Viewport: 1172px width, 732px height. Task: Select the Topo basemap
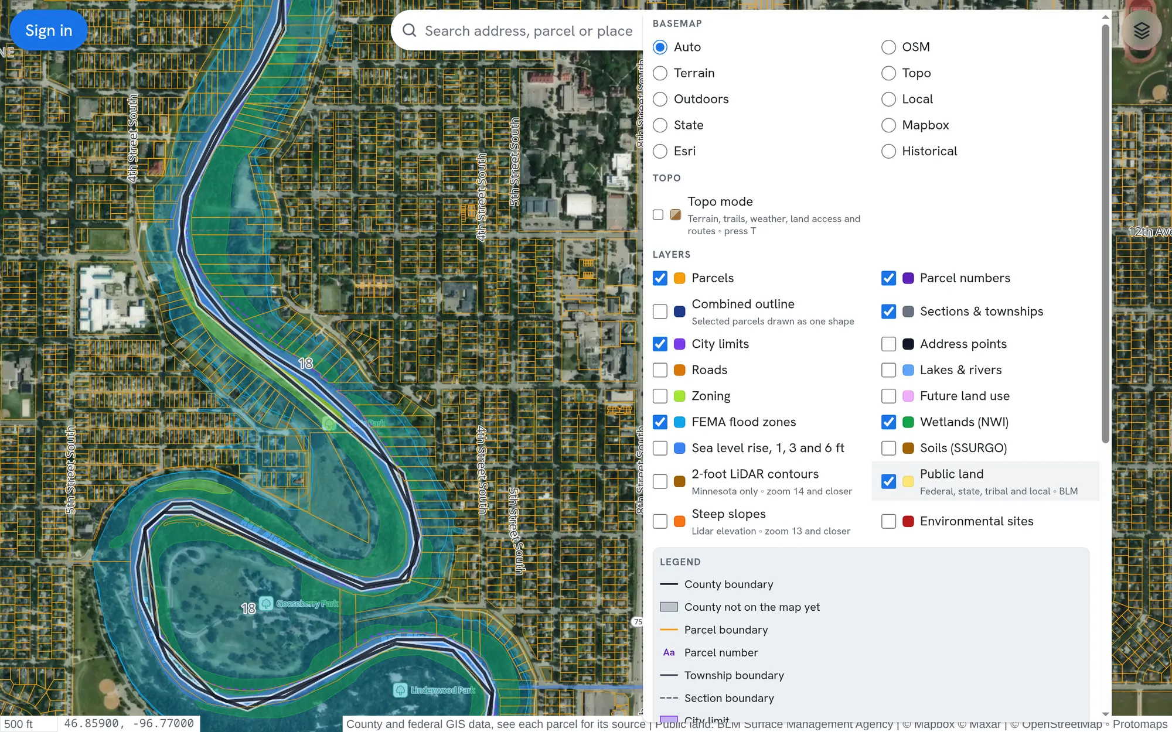[888, 73]
